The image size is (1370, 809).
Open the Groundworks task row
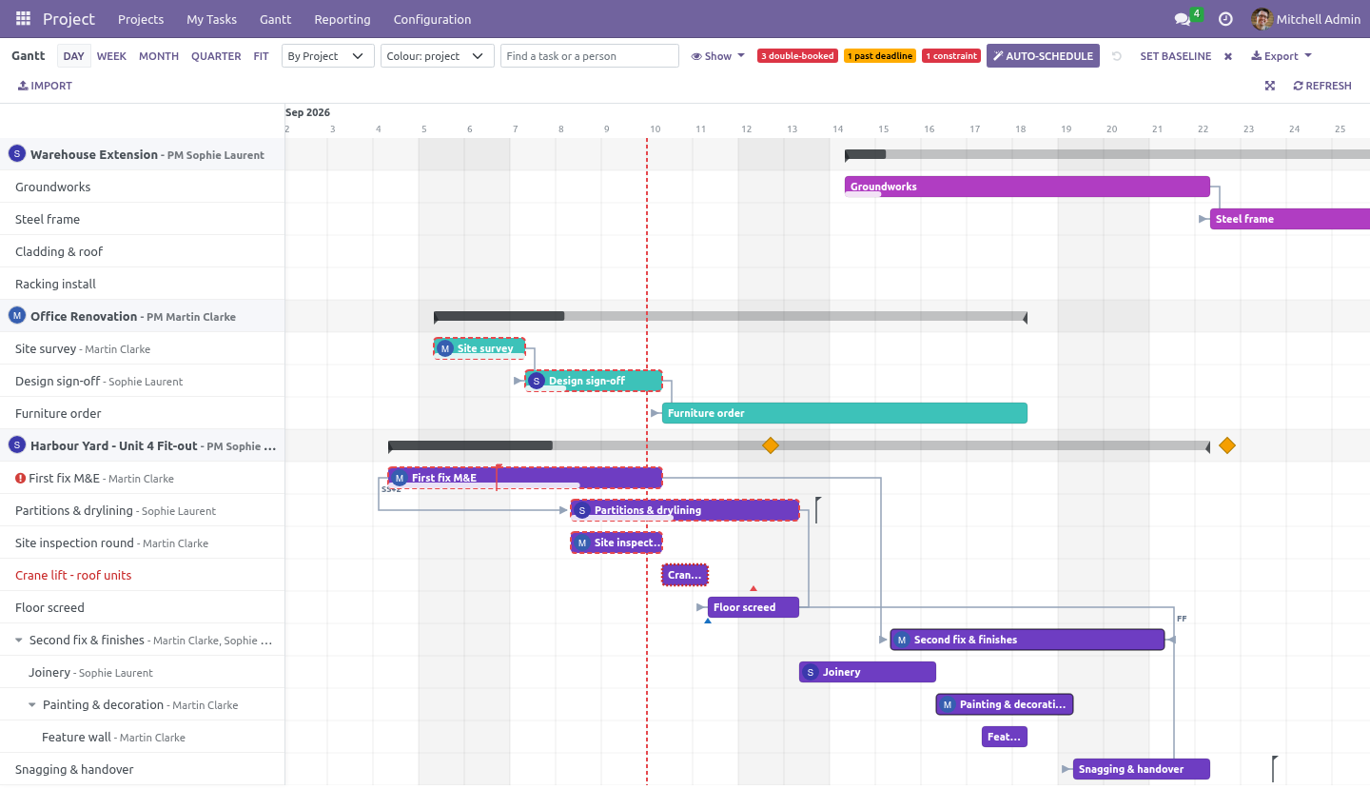[x=143, y=187]
